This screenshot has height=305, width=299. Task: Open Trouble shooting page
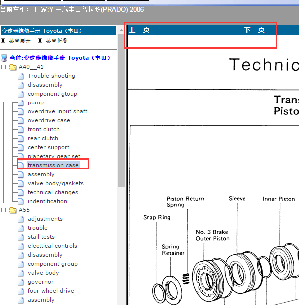51,76
